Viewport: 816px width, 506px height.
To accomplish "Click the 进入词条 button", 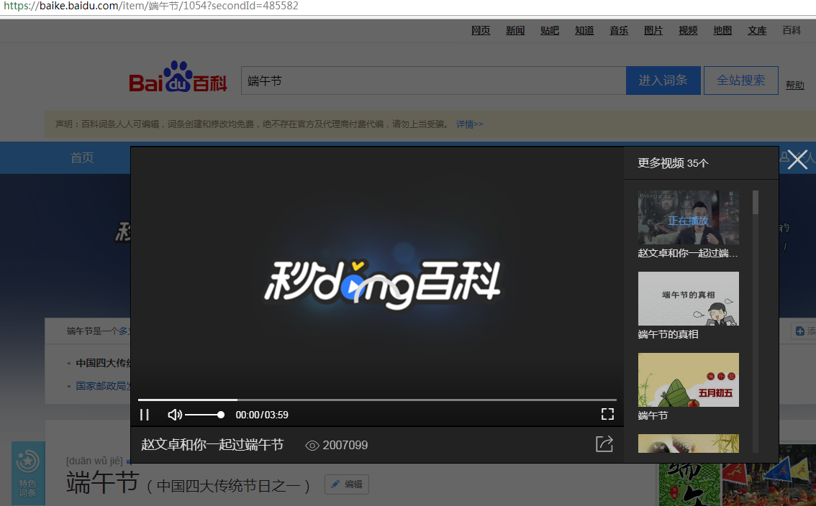I will tap(663, 80).
